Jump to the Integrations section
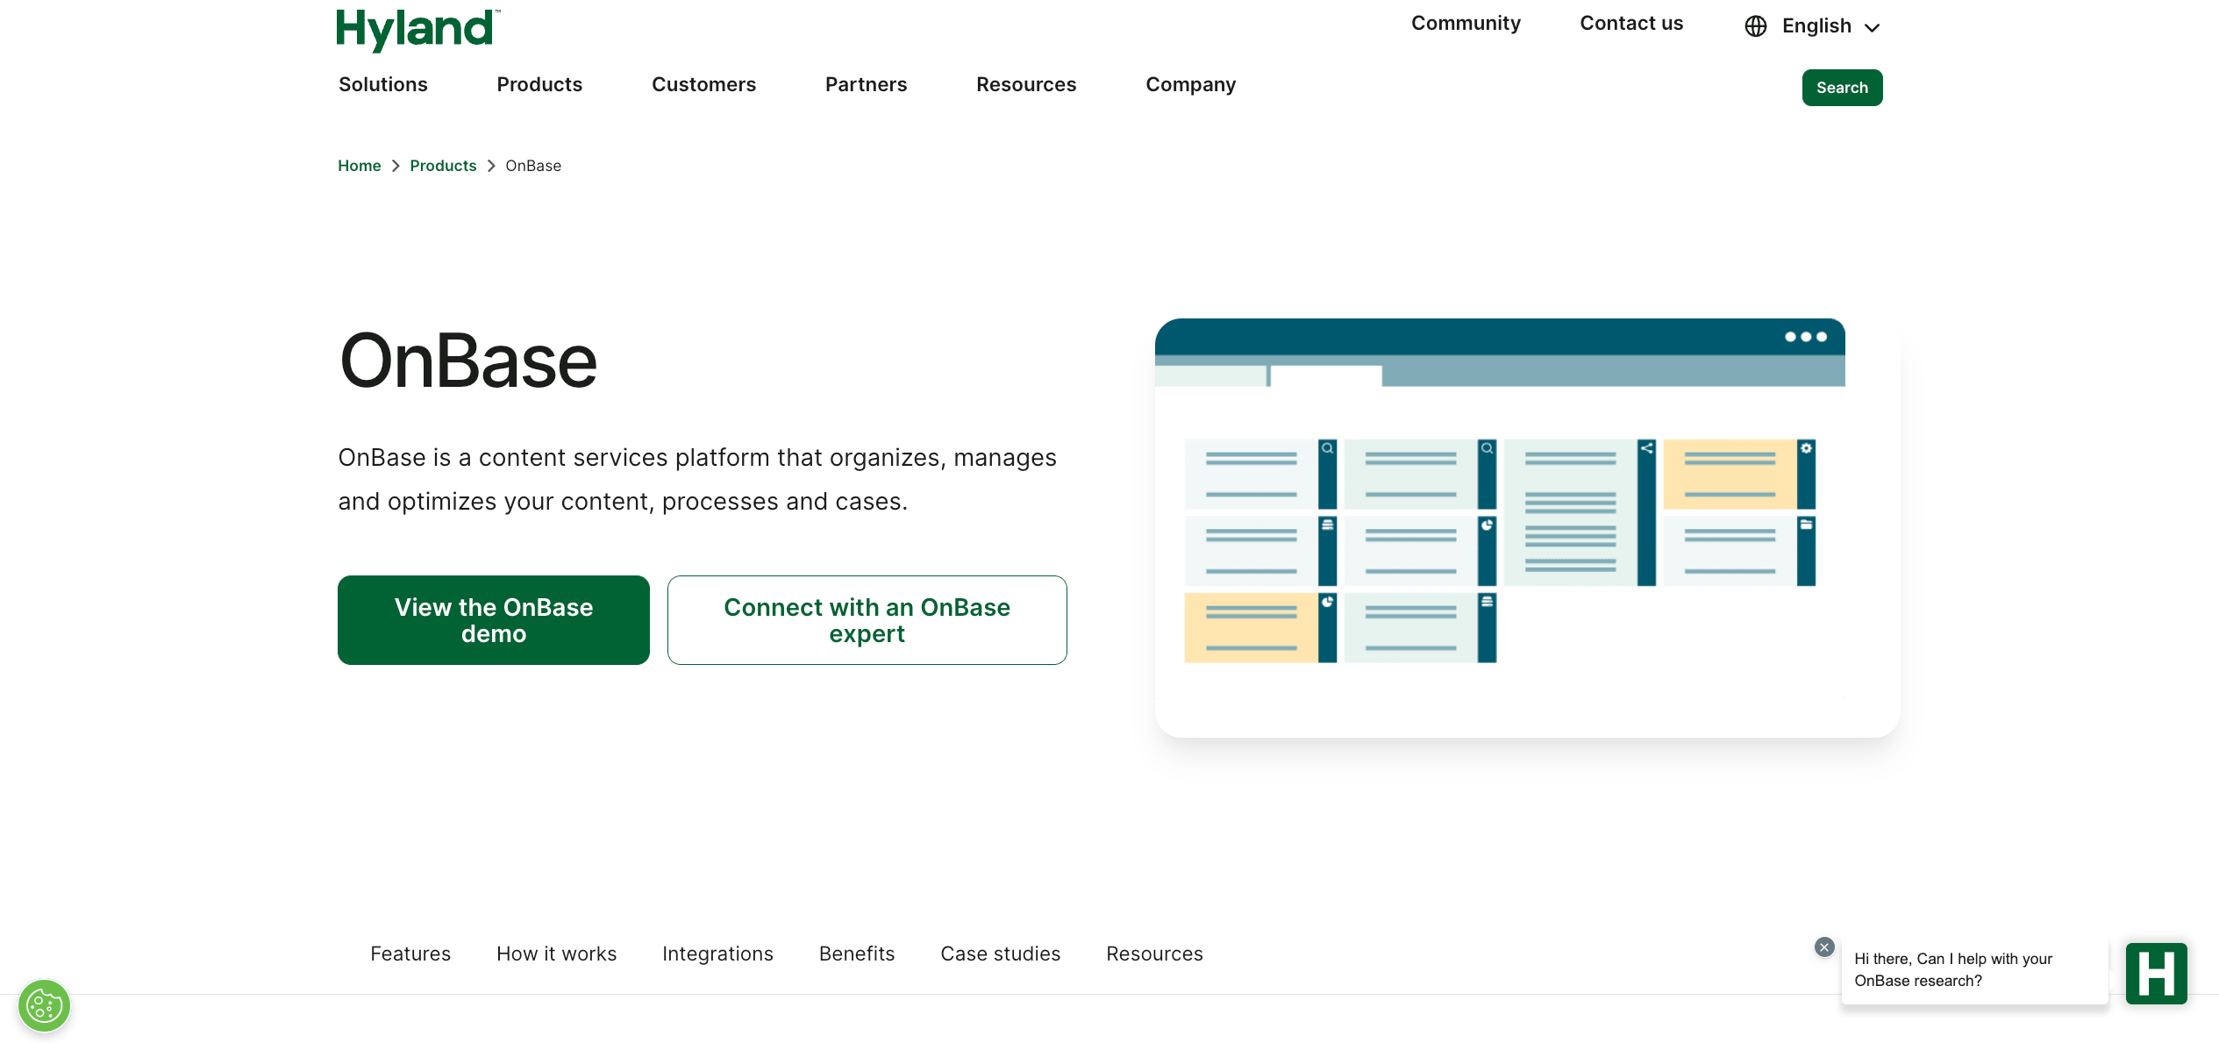This screenshot has height=1043, width=2219. pyautogui.click(x=717, y=954)
